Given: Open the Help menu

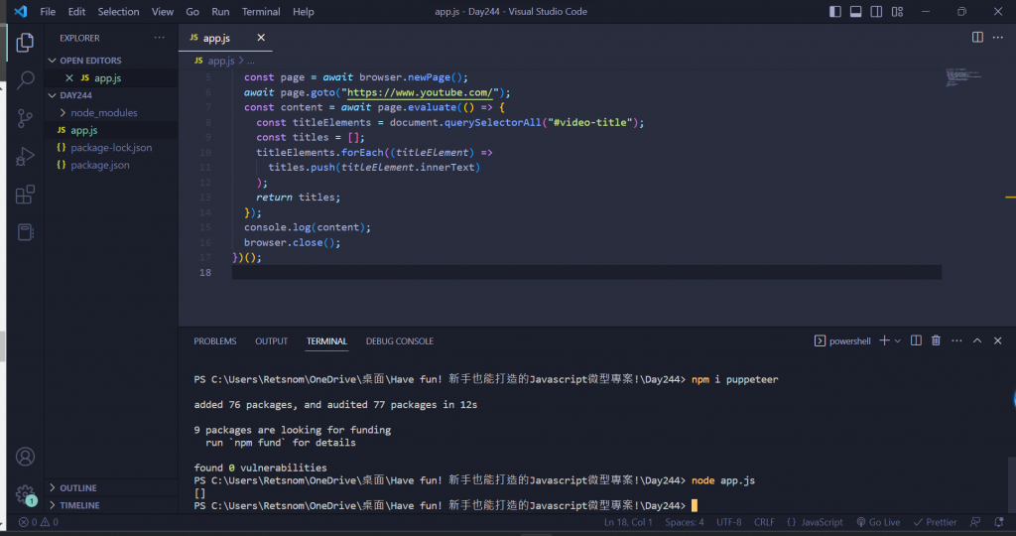Looking at the screenshot, I should coord(304,12).
